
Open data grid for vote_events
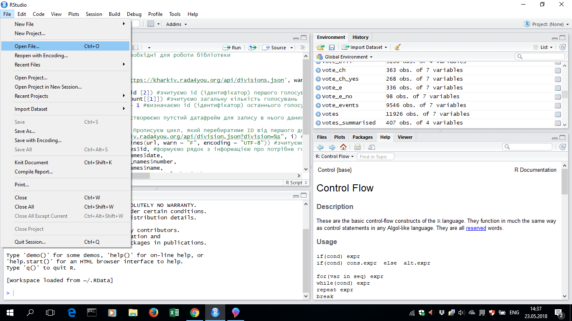point(558,105)
